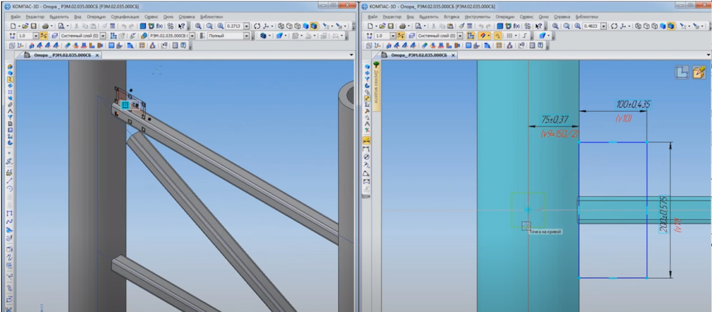Toggle ortho step button in right window
The image size is (712, 312).
[524, 36]
